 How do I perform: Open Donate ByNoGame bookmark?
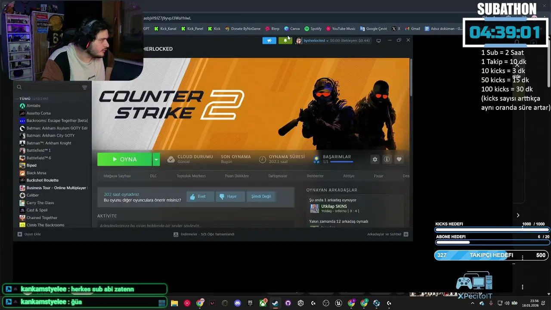click(243, 29)
